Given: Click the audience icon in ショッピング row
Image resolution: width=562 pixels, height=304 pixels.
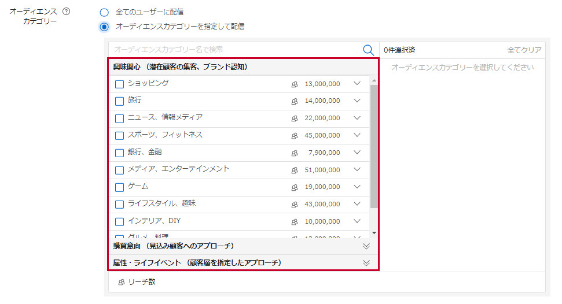Looking at the screenshot, I should click(295, 84).
